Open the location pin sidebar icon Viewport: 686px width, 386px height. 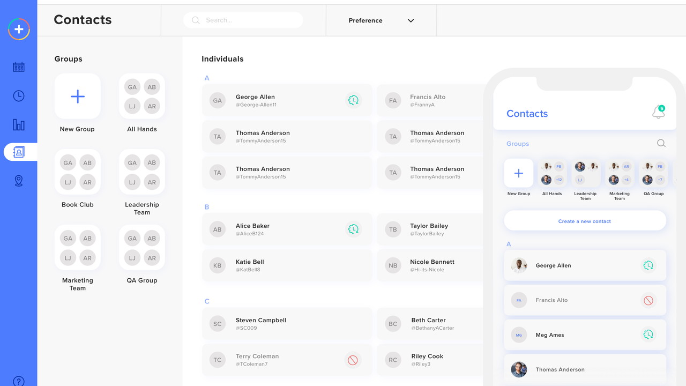(x=19, y=181)
